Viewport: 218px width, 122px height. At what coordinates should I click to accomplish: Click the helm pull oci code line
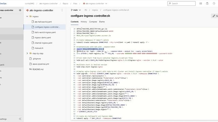(x=120, y=60)
